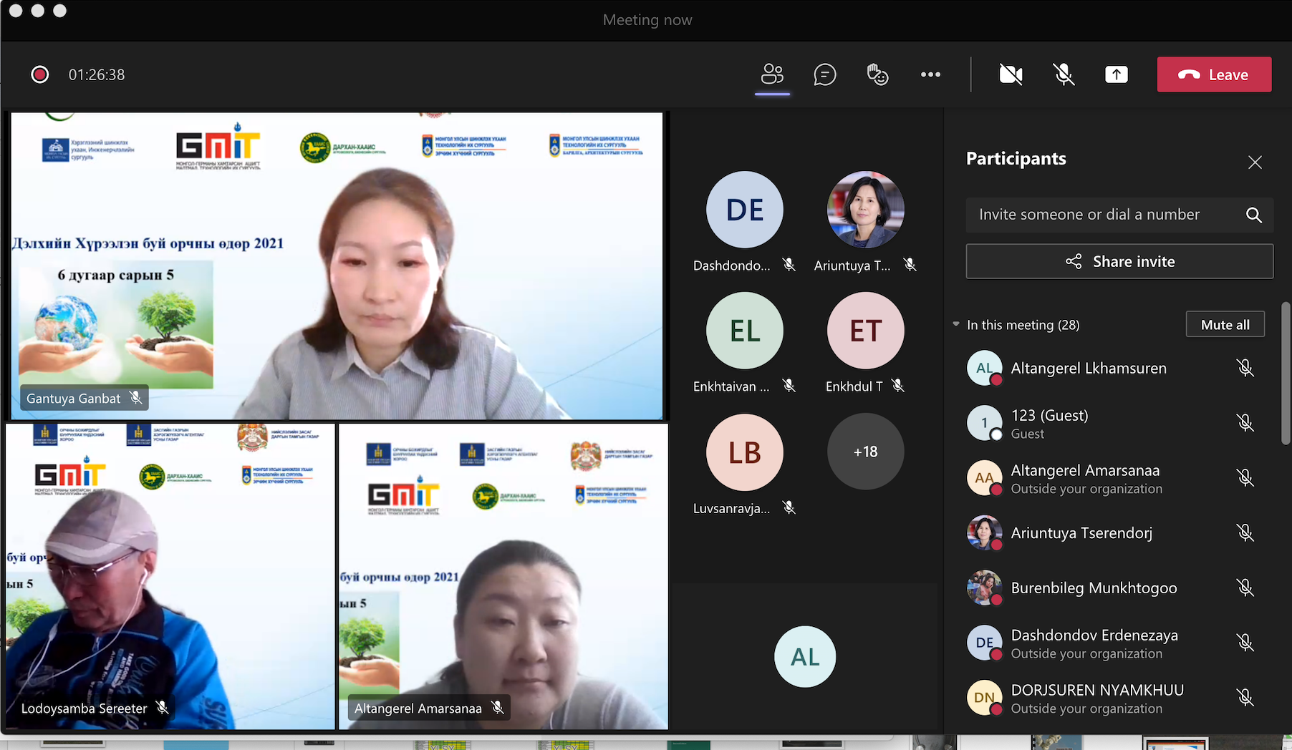
Task: Open more actions ellipsis menu
Action: tap(930, 74)
